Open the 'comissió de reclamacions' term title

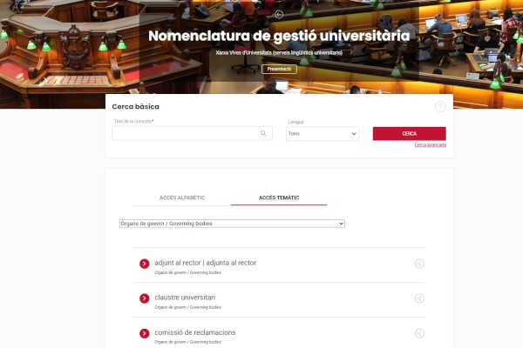click(x=195, y=332)
